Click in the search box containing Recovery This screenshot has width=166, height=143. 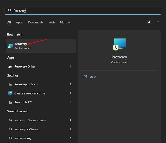(x=83, y=11)
